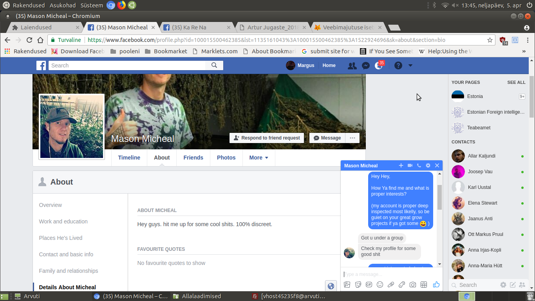This screenshot has width=535, height=301.
Task: Start a voice call in chat window
Action: [419, 166]
